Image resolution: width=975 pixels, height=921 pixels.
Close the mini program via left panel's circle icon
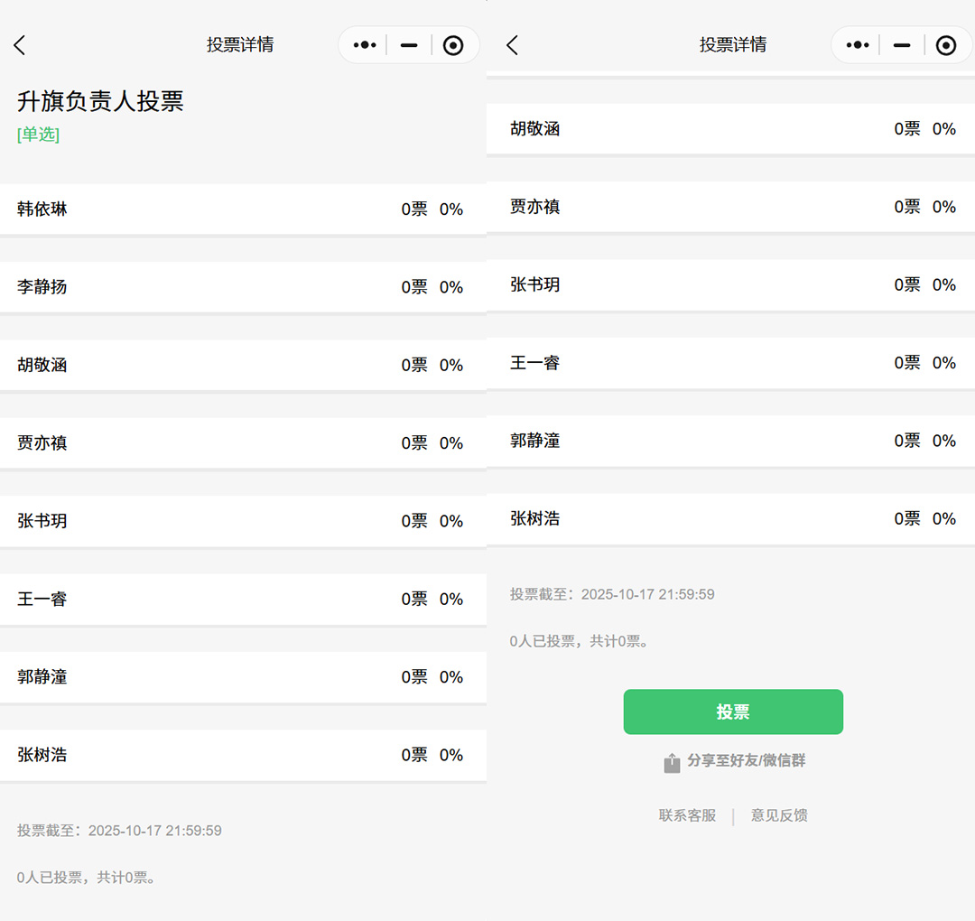click(453, 45)
